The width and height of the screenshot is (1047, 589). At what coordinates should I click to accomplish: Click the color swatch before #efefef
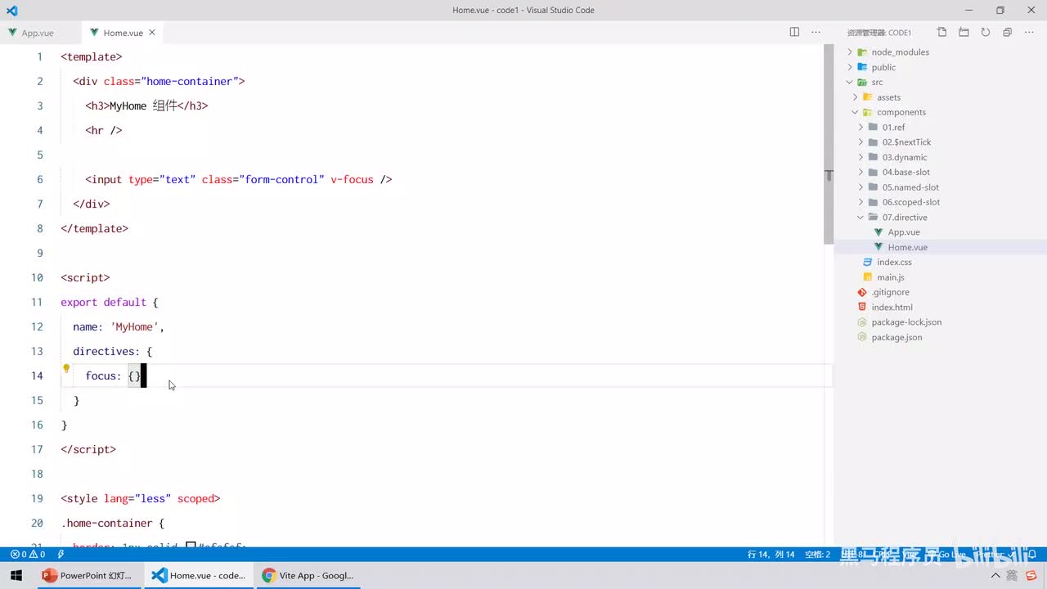[191, 546]
